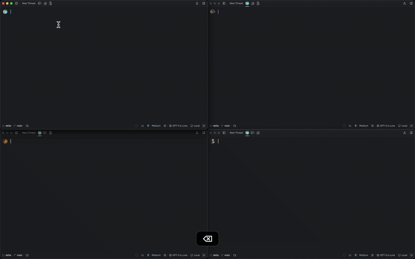
Task: Toggle the right panel icon in the top-left window
Action: click(203, 4)
